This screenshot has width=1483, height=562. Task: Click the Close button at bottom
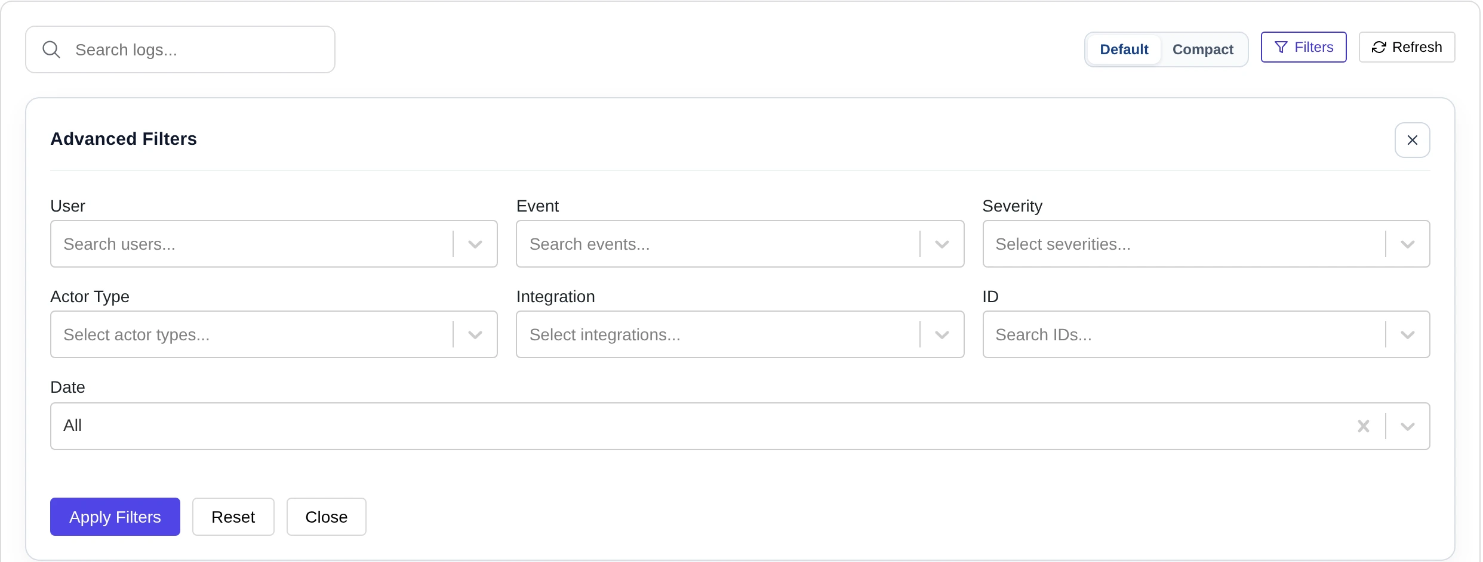[327, 517]
